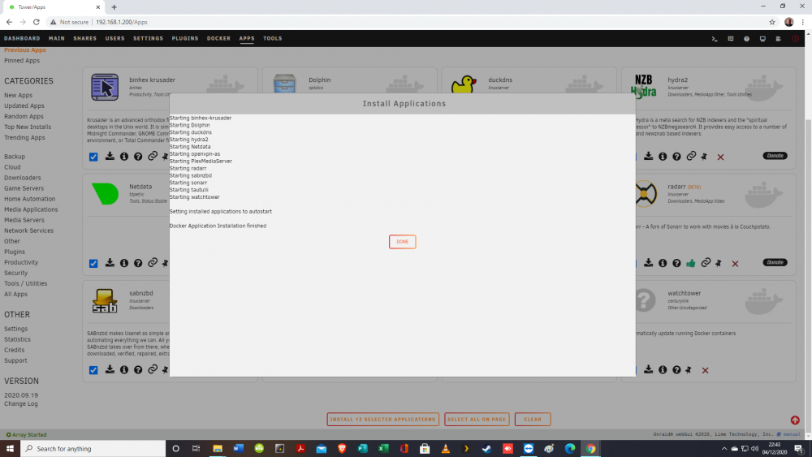The image size is (812, 457).
Task: Toggle the Netdata selection checkbox
Action: pyautogui.click(x=93, y=264)
